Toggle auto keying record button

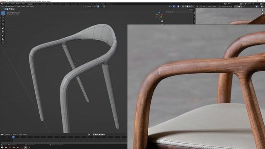[89, 135]
